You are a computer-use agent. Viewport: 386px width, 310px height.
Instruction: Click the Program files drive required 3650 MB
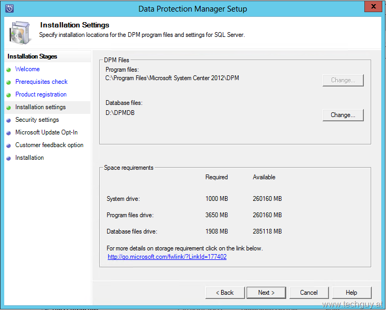click(x=216, y=215)
